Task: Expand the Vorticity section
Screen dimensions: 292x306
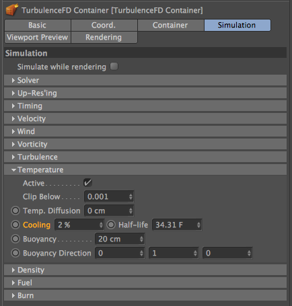Action: click(x=145, y=144)
